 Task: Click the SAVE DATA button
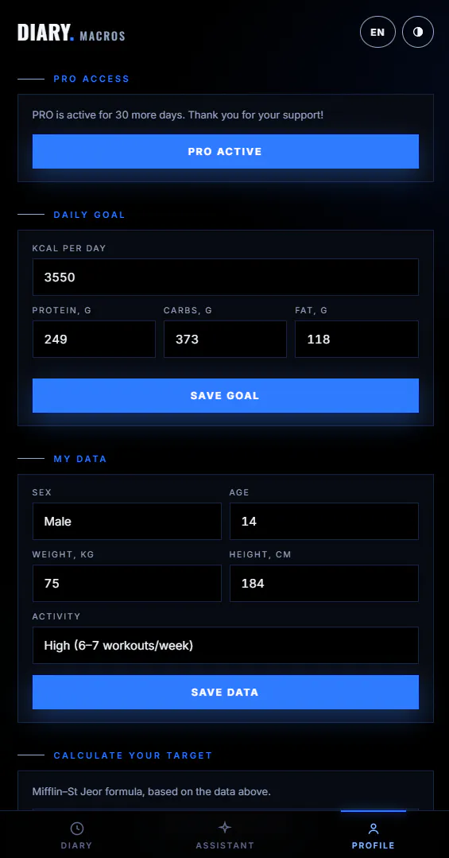pos(226,692)
